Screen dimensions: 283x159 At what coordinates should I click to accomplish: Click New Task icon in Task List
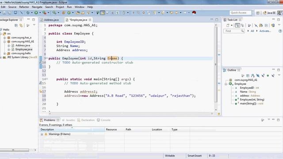point(228,26)
